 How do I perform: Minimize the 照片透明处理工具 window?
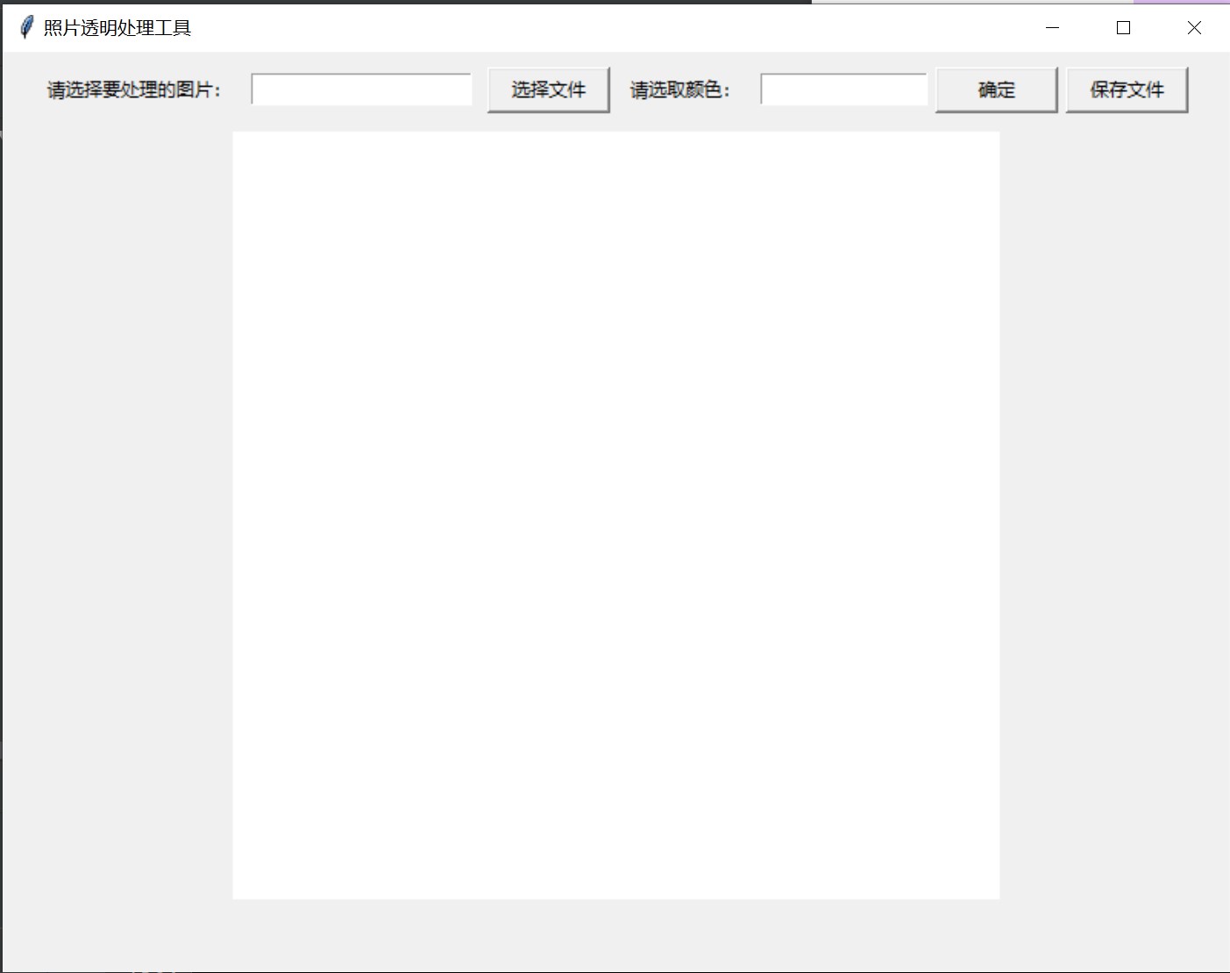pos(1050,27)
